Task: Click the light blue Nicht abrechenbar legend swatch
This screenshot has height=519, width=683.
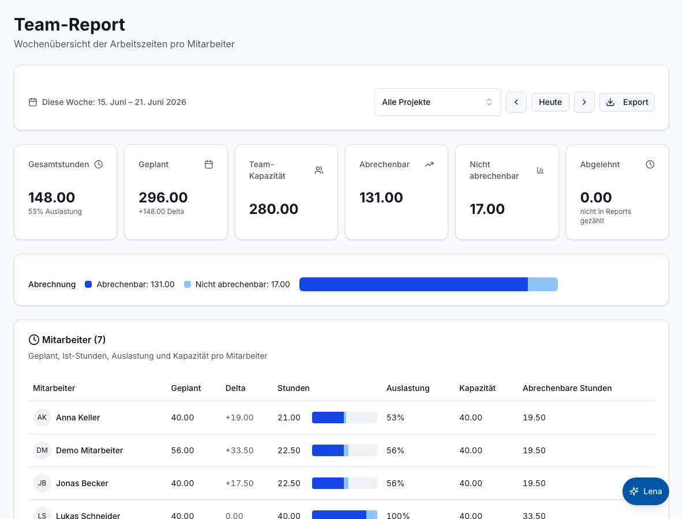Action: tap(187, 284)
